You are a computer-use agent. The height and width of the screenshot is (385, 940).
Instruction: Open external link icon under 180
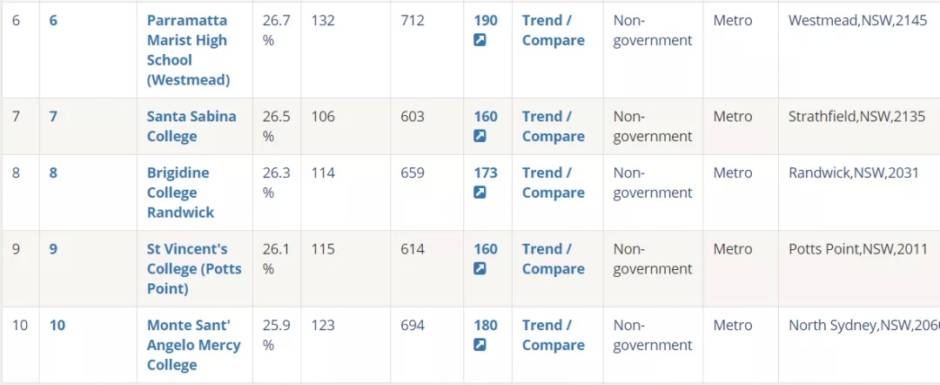(x=480, y=345)
